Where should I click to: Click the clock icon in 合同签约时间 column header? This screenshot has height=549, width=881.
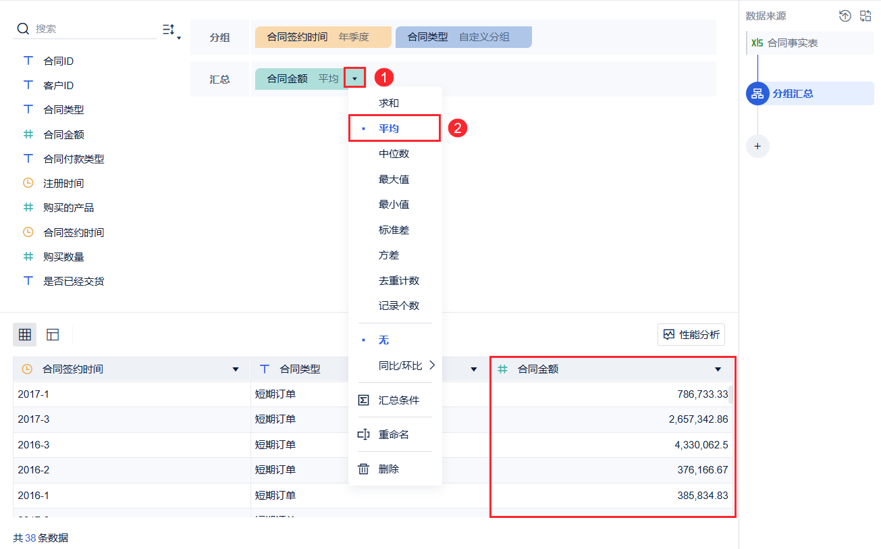click(27, 369)
